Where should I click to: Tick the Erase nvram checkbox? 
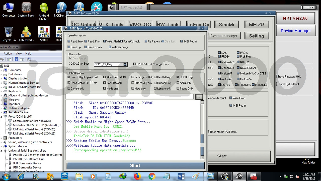86,47
